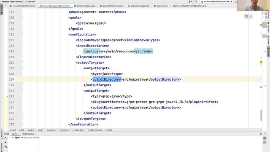Screen dimensions: 270x152
Task: Select the 'inputDirectories' breadcrumb
Action: click(x=94, y=130)
